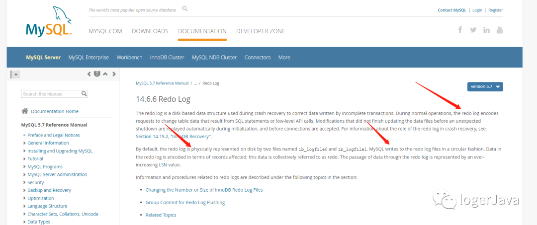The image size is (537, 225).
Task: Expand General Information section
Action: point(24,143)
